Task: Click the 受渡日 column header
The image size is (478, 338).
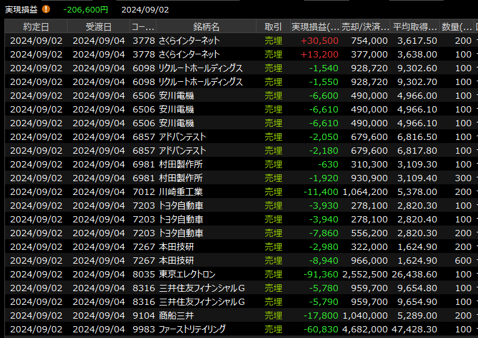Action: click(98, 27)
